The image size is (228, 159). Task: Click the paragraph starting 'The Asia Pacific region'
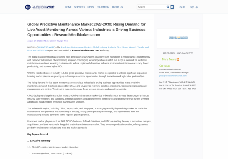coord(87,112)
